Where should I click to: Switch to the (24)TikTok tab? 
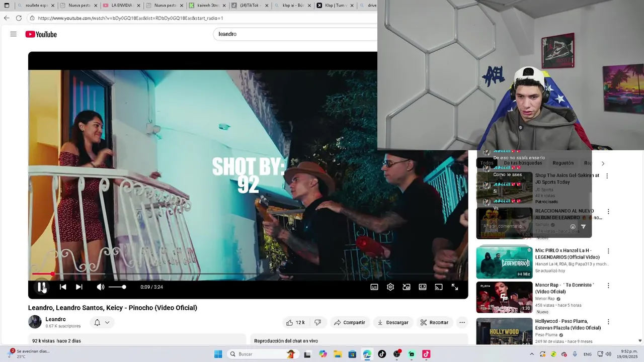click(250, 6)
